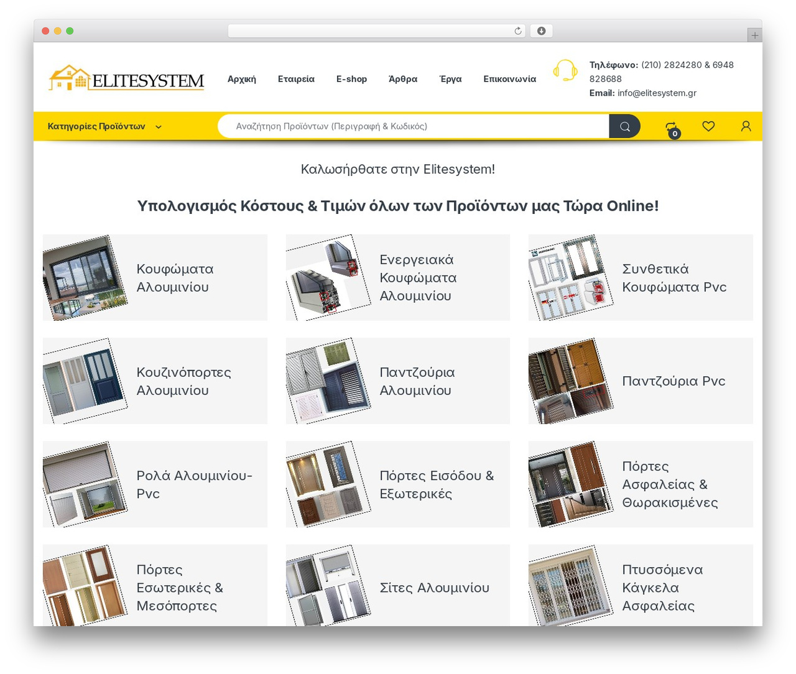Open the Έργα menu item

tap(451, 79)
